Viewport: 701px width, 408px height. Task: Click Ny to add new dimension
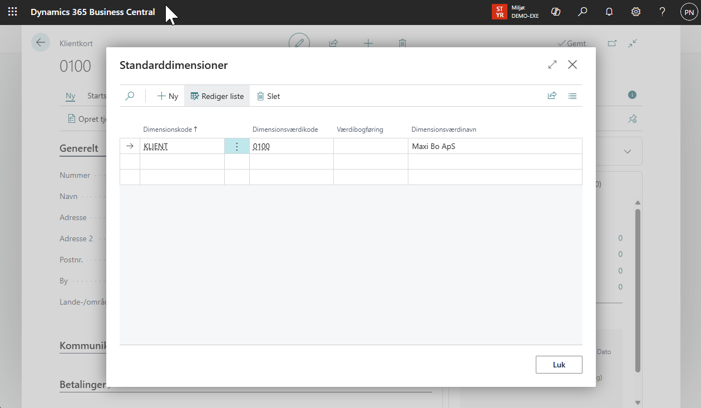[x=167, y=96]
